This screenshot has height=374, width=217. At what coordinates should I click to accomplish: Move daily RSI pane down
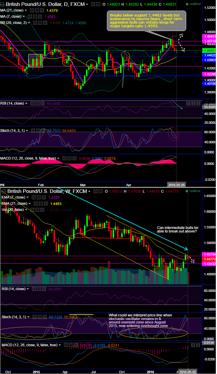coord(193,103)
